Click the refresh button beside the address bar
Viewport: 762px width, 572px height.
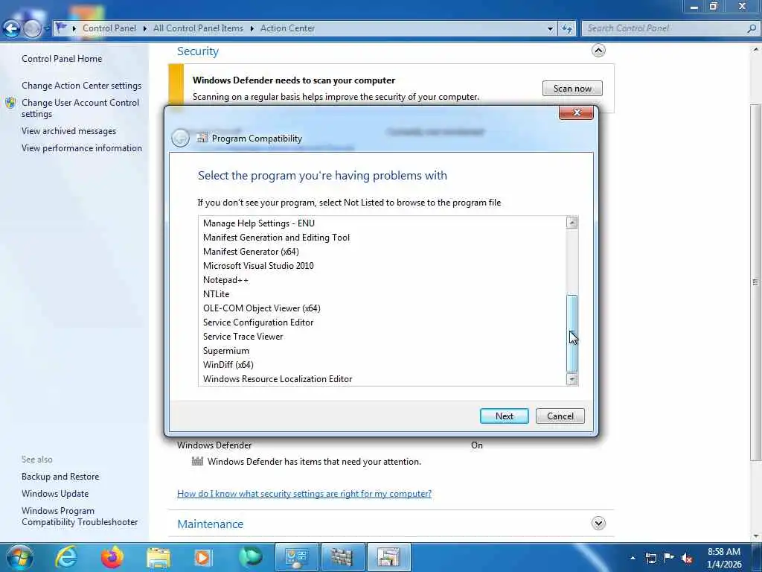click(567, 29)
